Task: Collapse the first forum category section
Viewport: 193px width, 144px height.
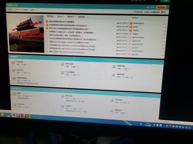Action: [162, 62]
